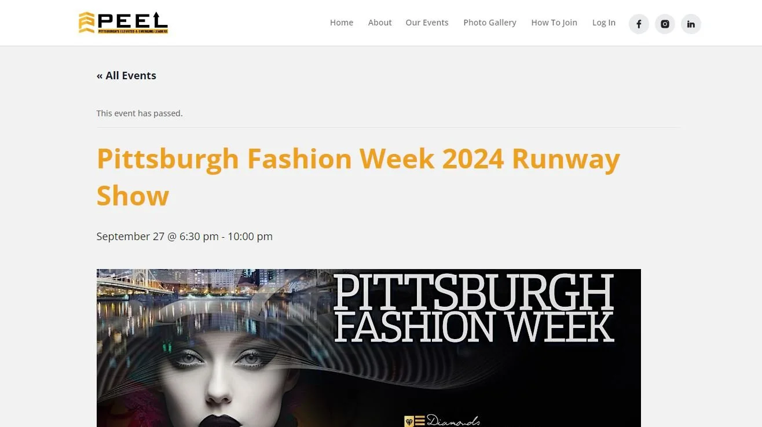The width and height of the screenshot is (762, 427).
Task: Open the About menu item
Action: 380,23
